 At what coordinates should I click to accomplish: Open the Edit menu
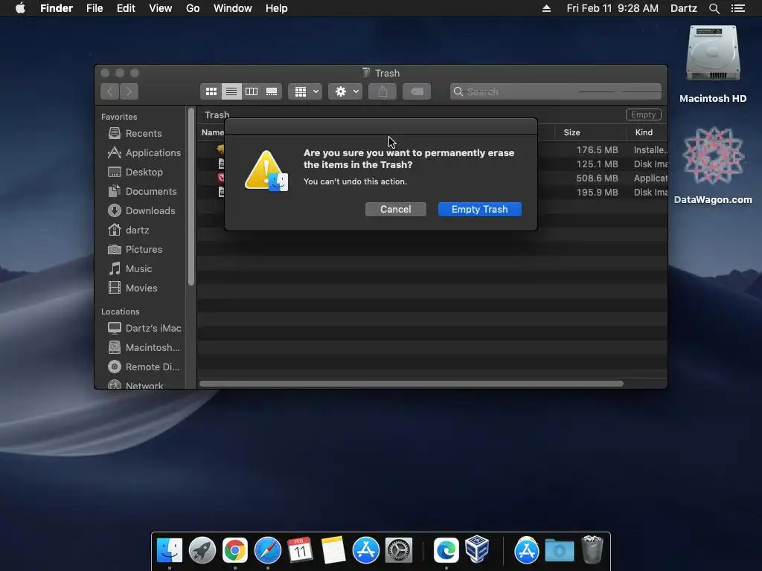tap(126, 8)
